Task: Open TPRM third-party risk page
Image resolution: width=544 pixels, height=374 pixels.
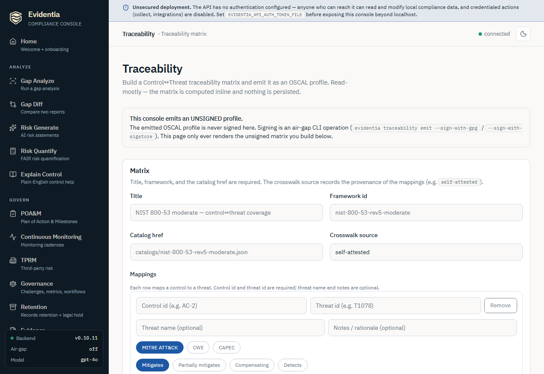Action: pyautogui.click(x=54, y=263)
